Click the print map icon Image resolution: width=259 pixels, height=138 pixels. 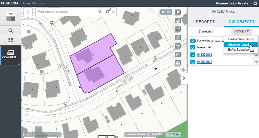[177, 63]
